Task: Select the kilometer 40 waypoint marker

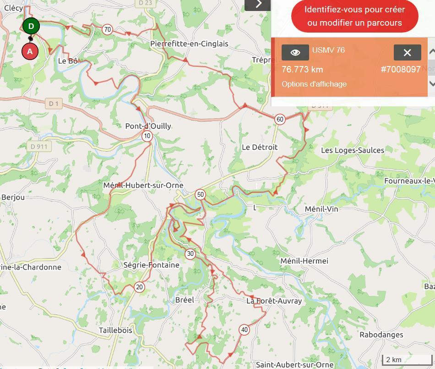Action: (245, 330)
